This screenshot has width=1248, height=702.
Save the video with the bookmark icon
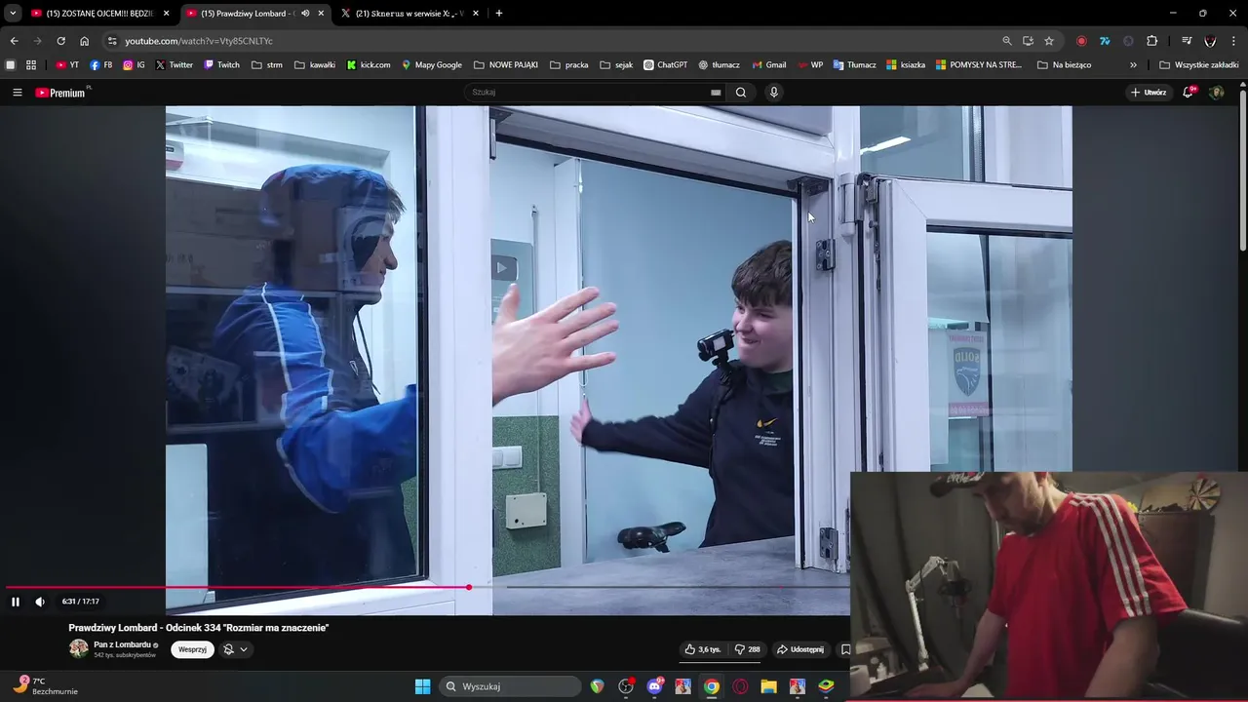pyautogui.click(x=845, y=649)
